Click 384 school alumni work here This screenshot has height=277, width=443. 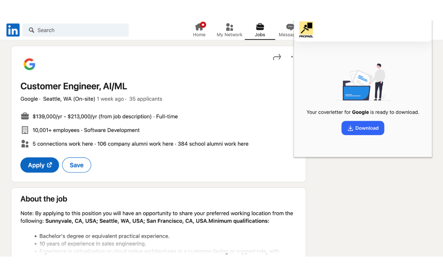(x=213, y=144)
